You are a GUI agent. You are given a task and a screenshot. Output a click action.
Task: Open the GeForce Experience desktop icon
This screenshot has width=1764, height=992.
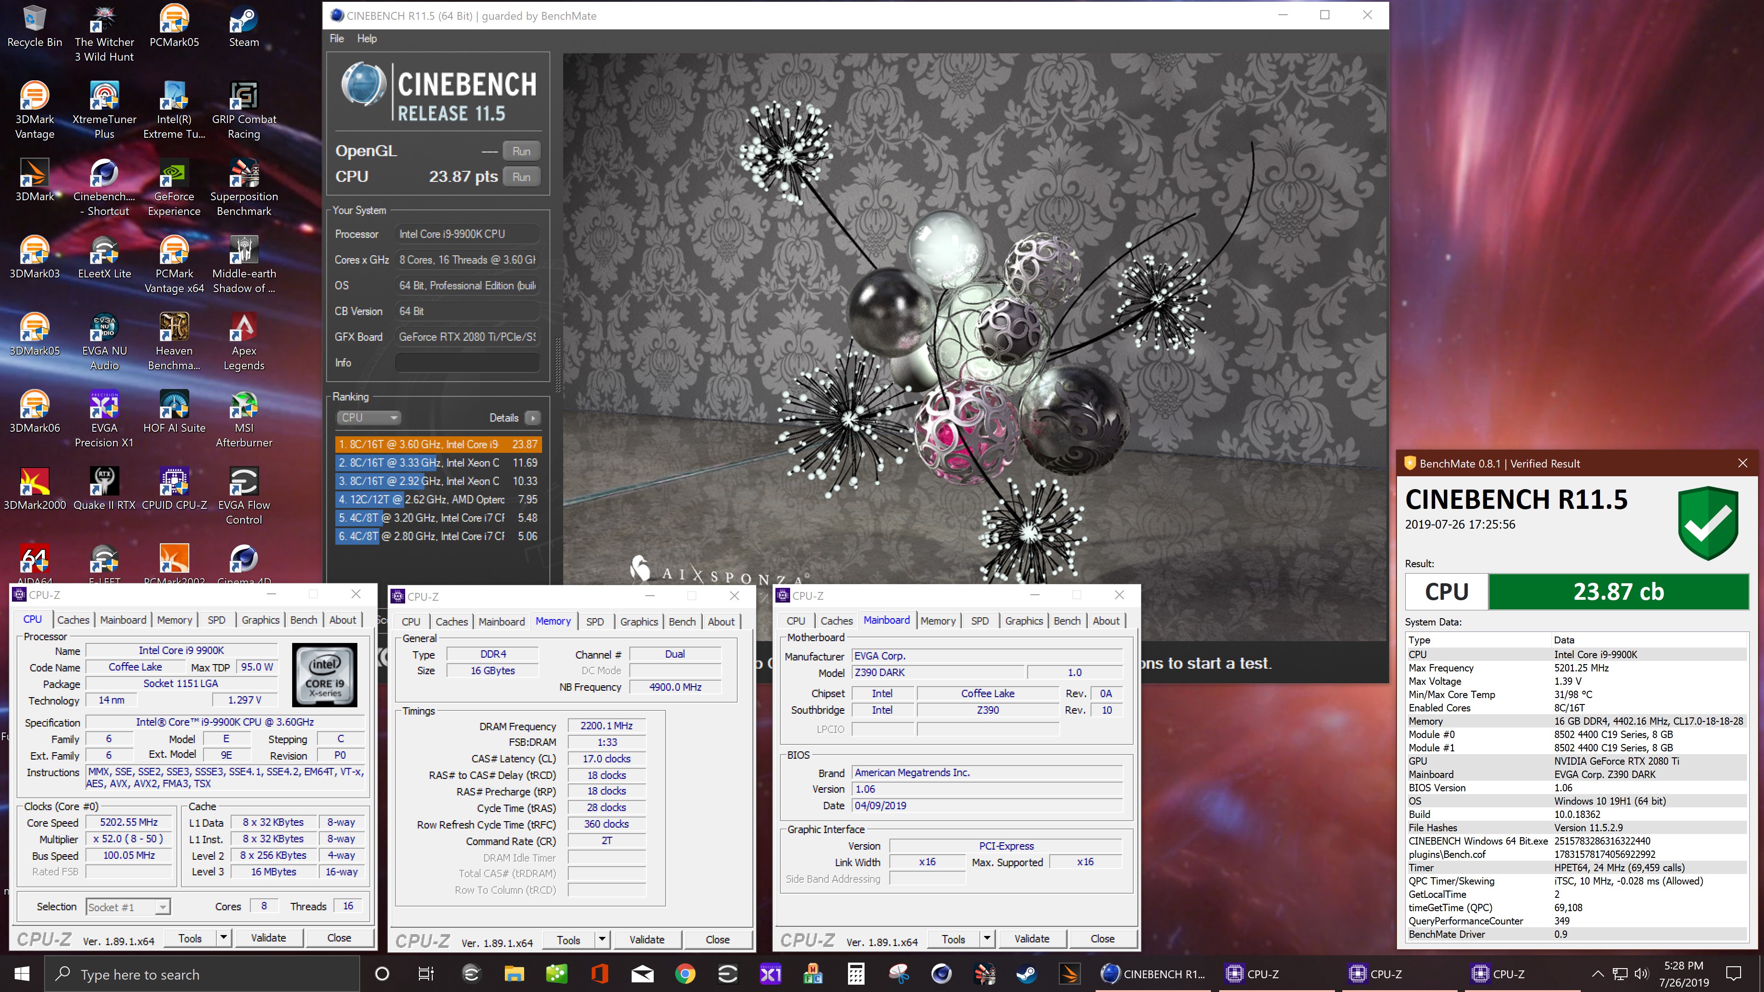174,188
